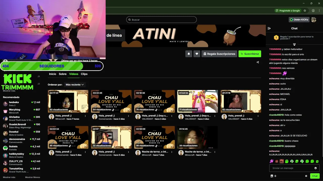Click the magnifier icon in search bar
The image size is (323, 181).
pyautogui.click(x=130, y=20)
